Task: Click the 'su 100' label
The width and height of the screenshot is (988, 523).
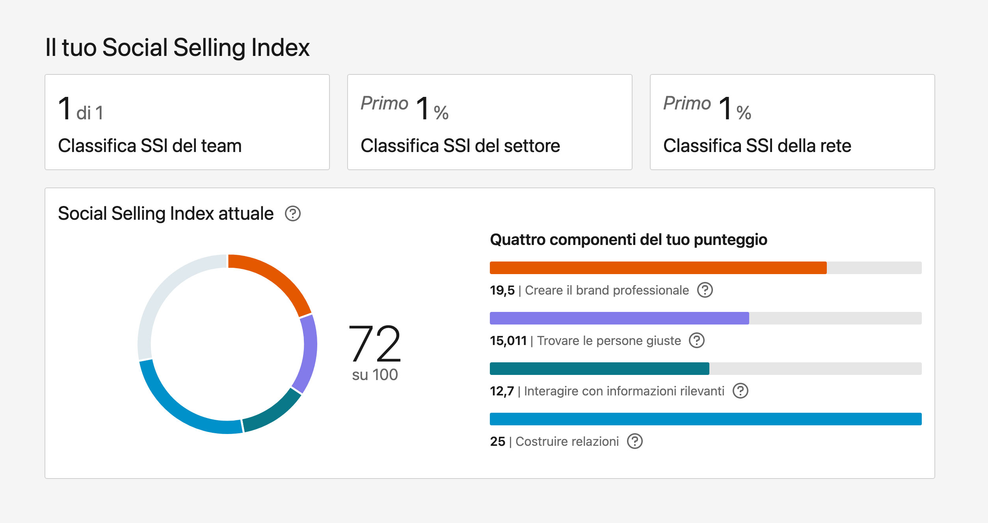Action: coord(375,375)
